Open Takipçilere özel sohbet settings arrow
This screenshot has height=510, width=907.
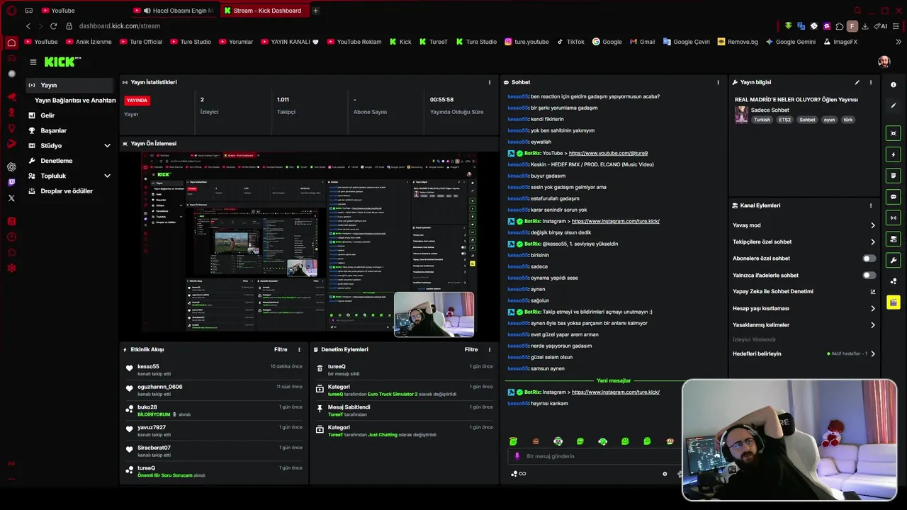[x=872, y=242]
